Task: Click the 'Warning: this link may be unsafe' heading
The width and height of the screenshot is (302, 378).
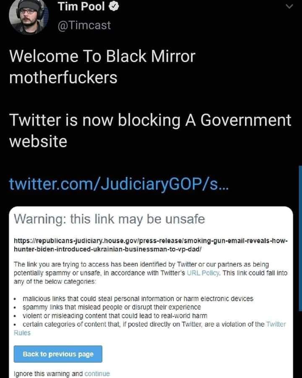Action: (109, 219)
